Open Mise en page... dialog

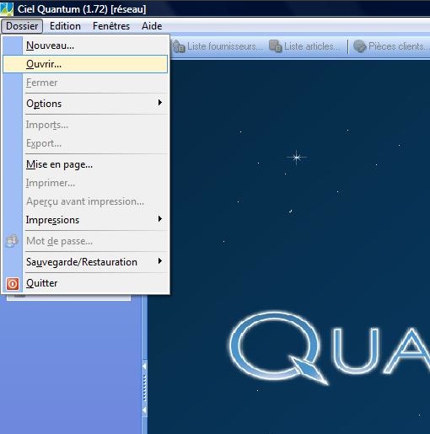[85, 164]
